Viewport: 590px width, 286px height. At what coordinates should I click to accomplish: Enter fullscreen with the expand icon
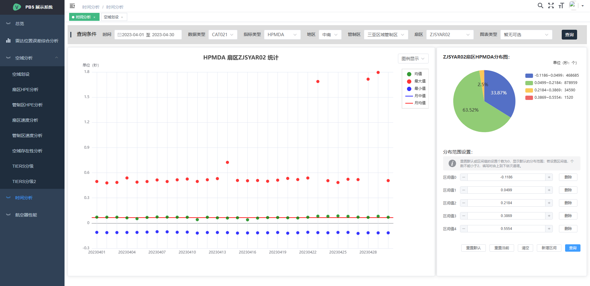tap(551, 6)
